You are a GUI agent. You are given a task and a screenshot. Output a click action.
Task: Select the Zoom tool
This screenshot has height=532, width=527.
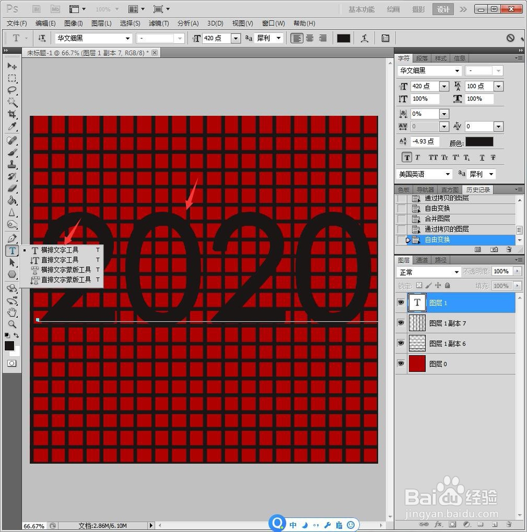click(x=12, y=324)
